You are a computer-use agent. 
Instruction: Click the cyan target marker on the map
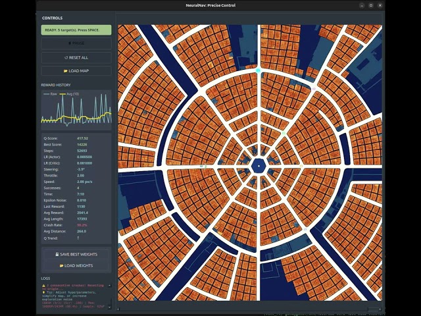click(x=259, y=70)
